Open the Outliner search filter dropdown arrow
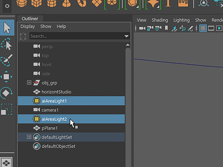This screenshot has height=167, width=223. pyautogui.click(x=126, y=36)
